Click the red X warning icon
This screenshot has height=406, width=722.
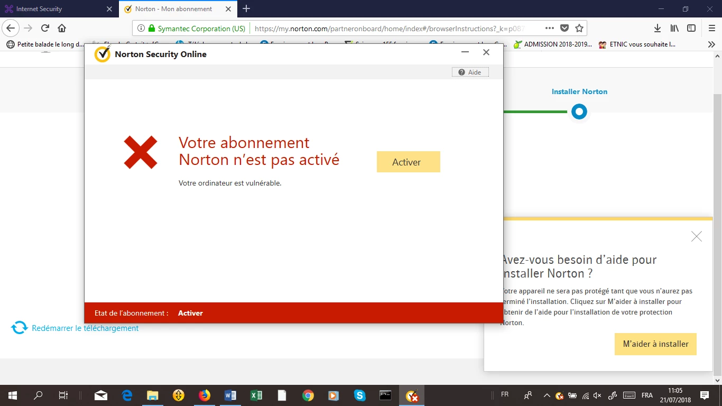[141, 152]
